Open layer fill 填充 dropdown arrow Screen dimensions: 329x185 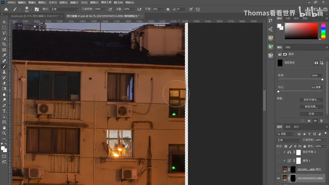325,146
